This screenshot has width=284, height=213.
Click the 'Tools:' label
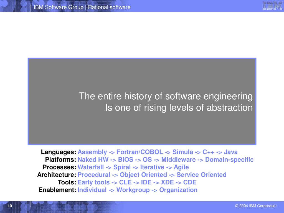[x=67, y=182]
